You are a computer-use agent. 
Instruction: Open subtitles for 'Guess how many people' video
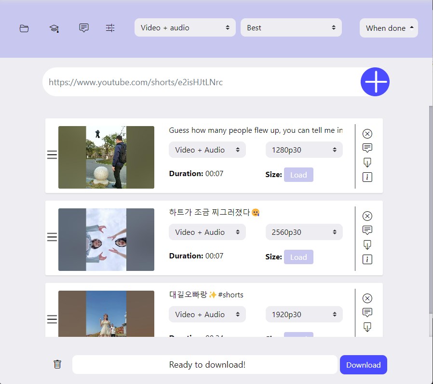367,148
